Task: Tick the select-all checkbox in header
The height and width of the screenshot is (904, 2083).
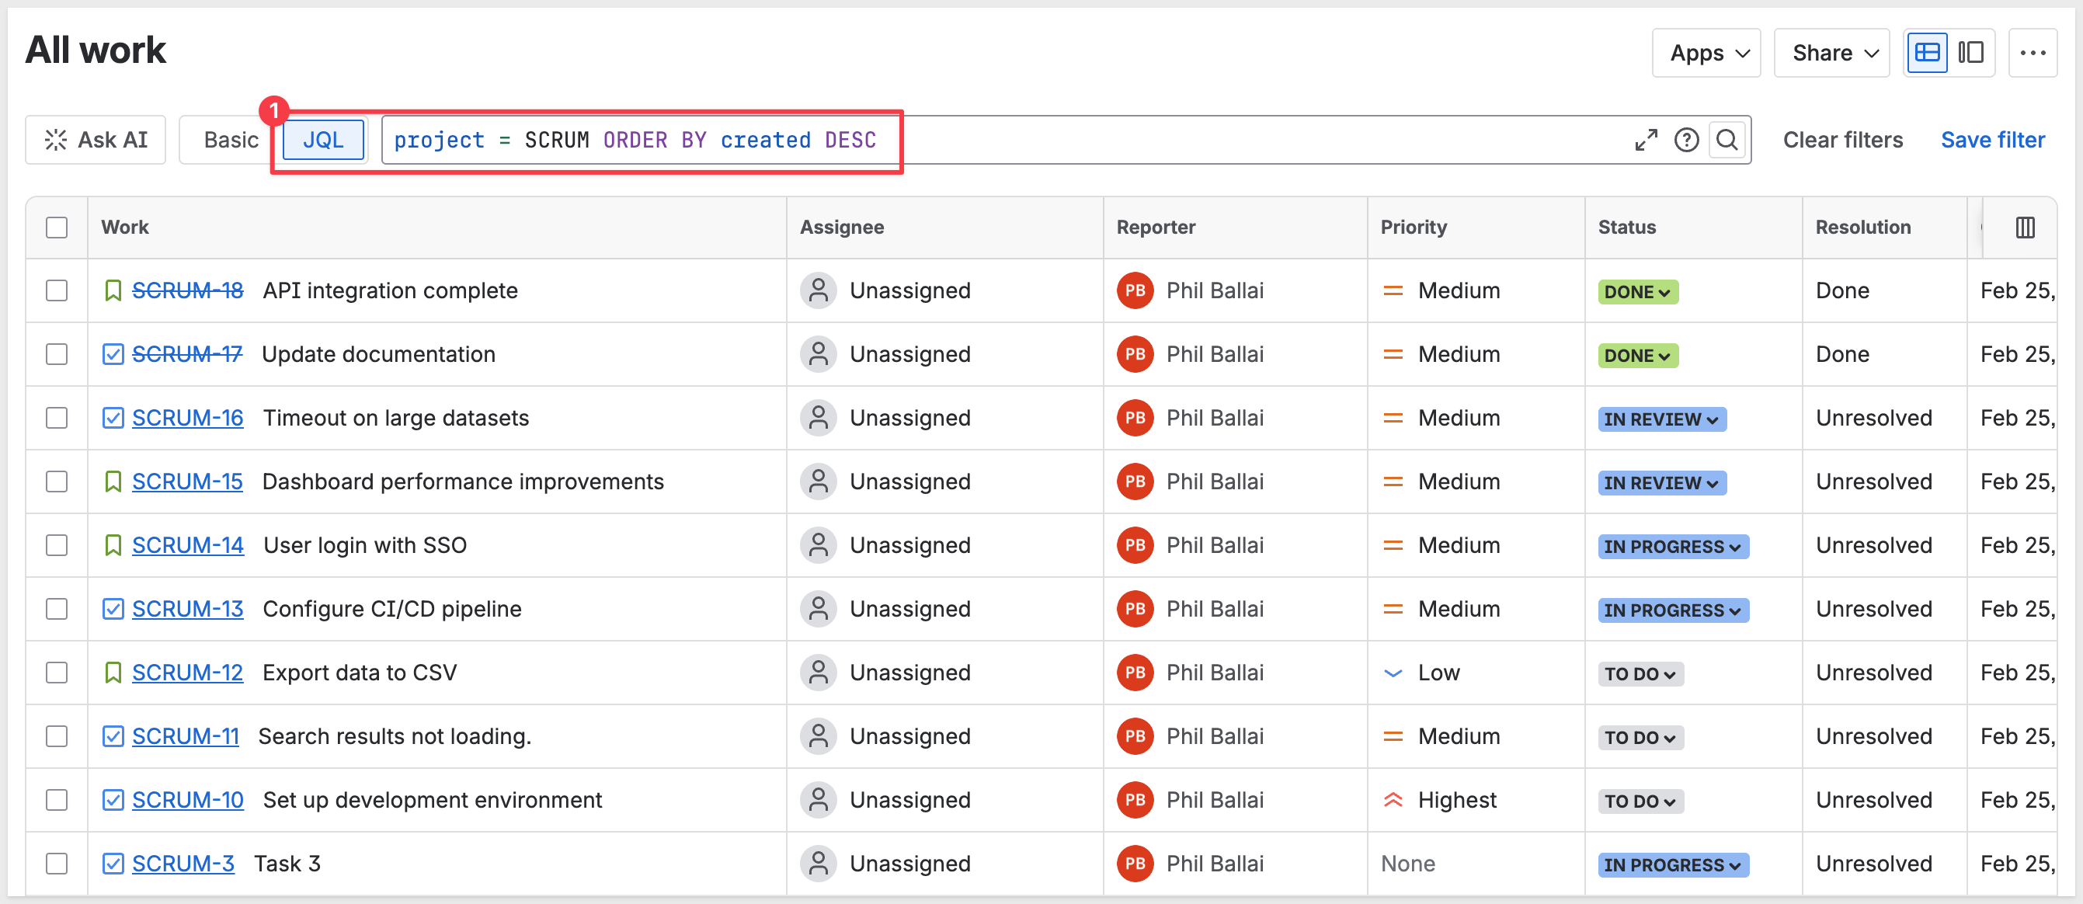Action: tap(57, 228)
